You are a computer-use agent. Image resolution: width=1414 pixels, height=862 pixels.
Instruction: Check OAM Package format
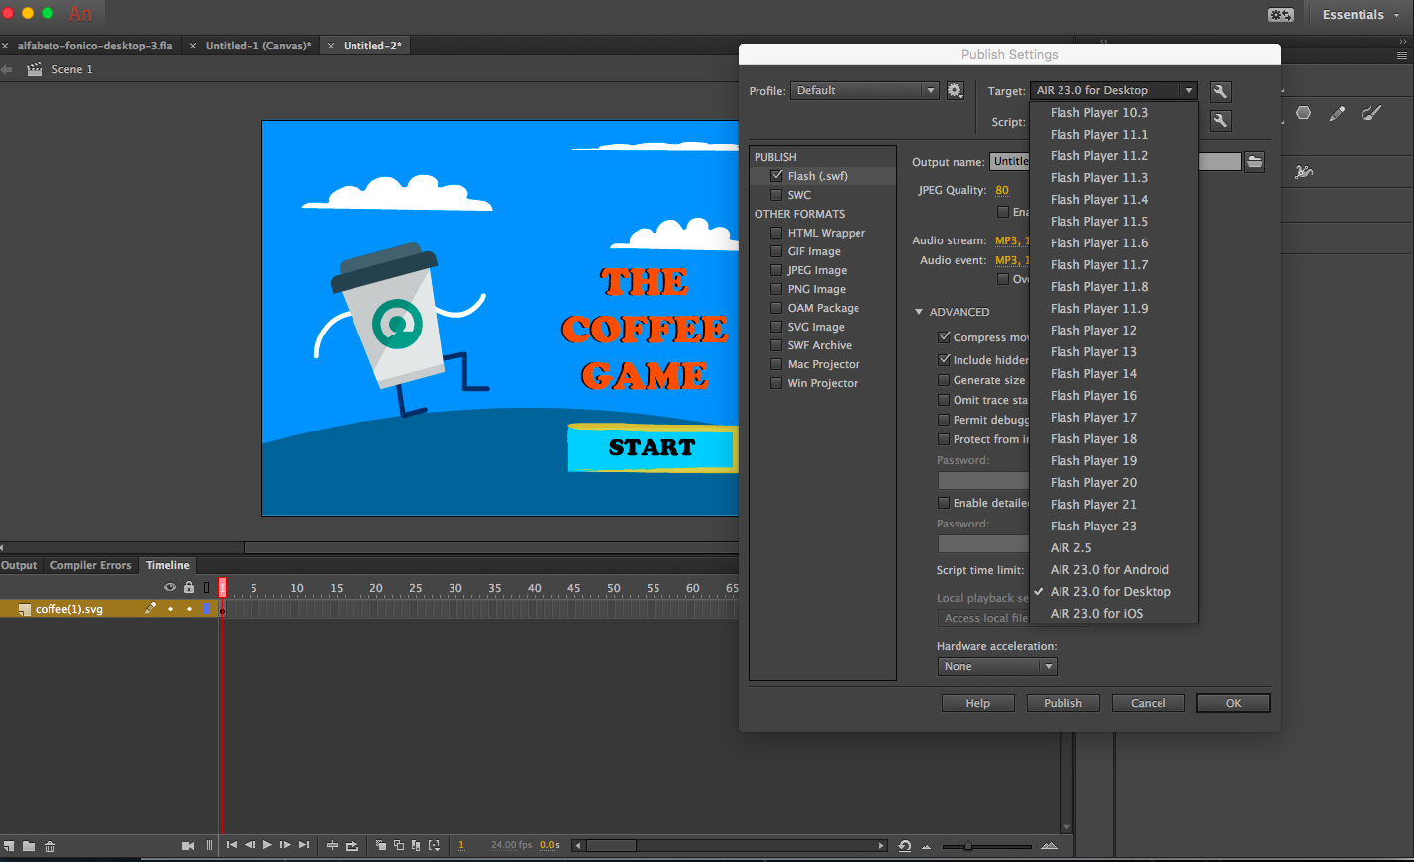pyautogui.click(x=776, y=308)
